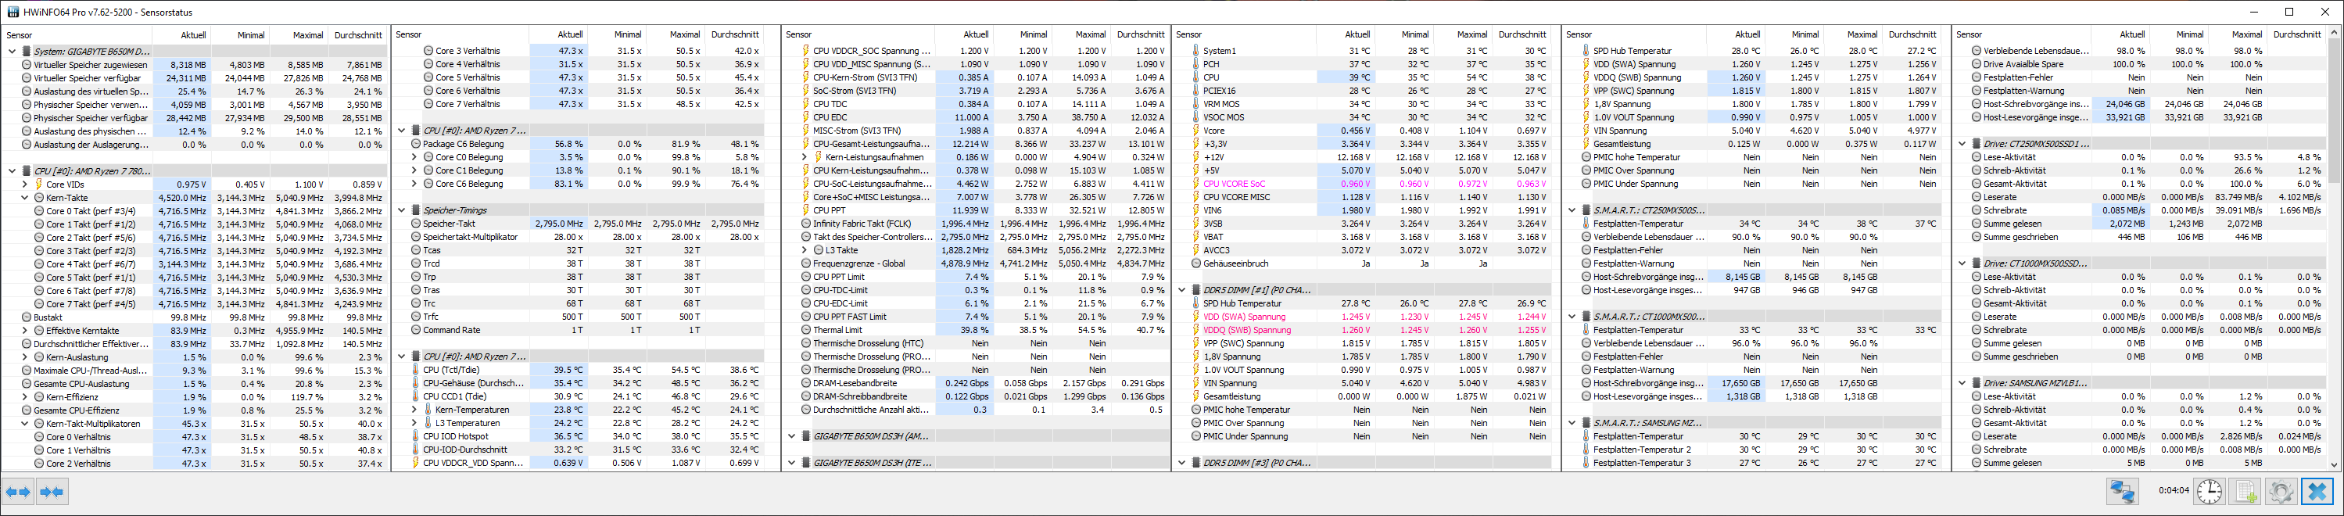Image resolution: width=2344 pixels, height=516 pixels.
Task: Select the Core 4 Takt (perf #6/7) row
Action: (195, 264)
